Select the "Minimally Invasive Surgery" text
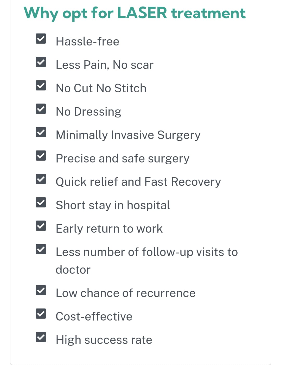 click(x=128, y=135)
